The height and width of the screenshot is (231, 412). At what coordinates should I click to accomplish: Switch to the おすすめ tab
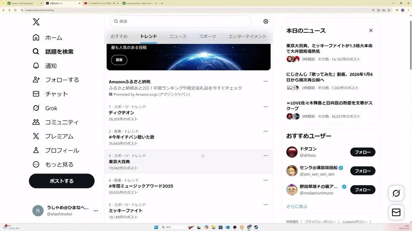[x=119, y=36]
